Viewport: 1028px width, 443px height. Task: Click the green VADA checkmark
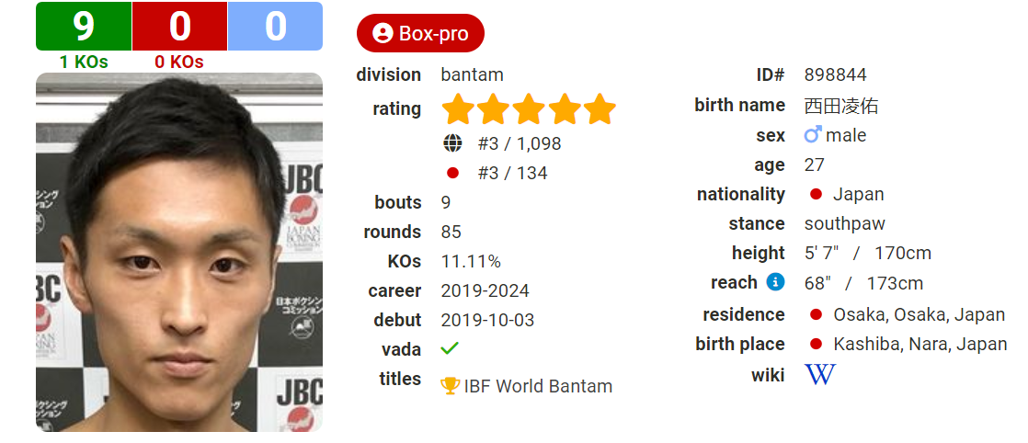(x=450, y=348)
